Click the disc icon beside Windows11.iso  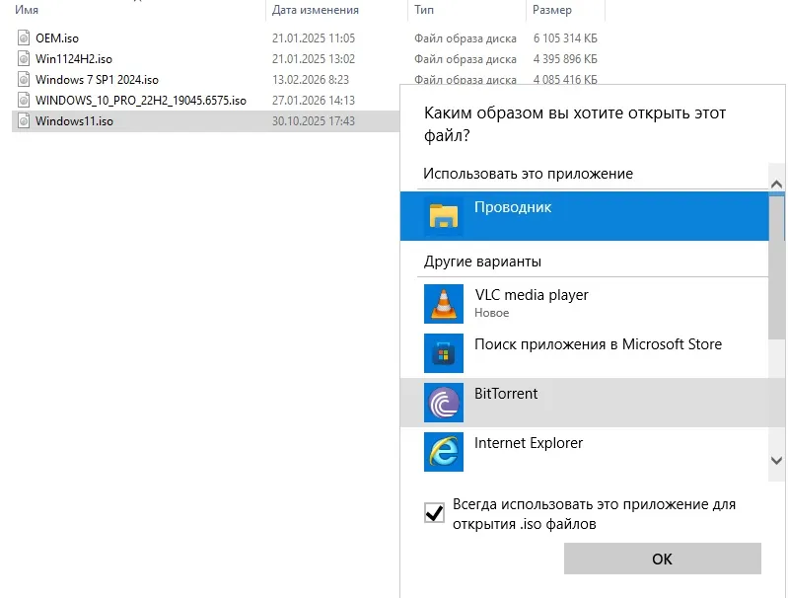tap(24, 120)
